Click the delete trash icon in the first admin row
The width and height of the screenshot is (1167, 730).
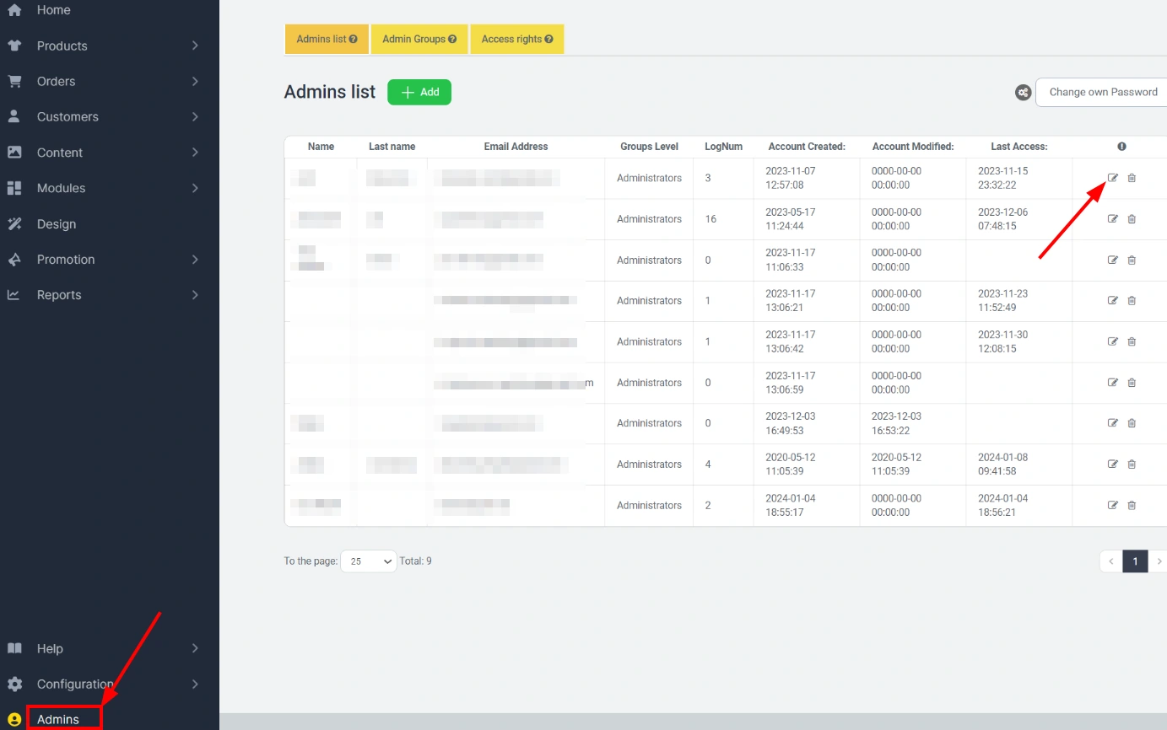pyautogui.click(x=1132, y=178)
